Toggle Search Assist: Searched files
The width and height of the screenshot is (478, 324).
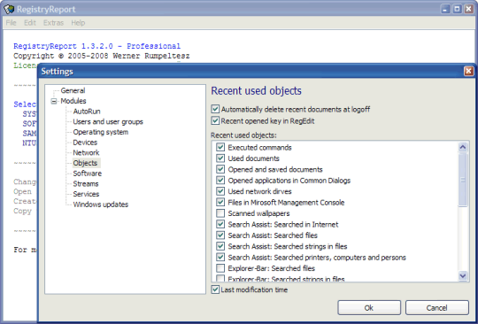click(x=220, y=235)
